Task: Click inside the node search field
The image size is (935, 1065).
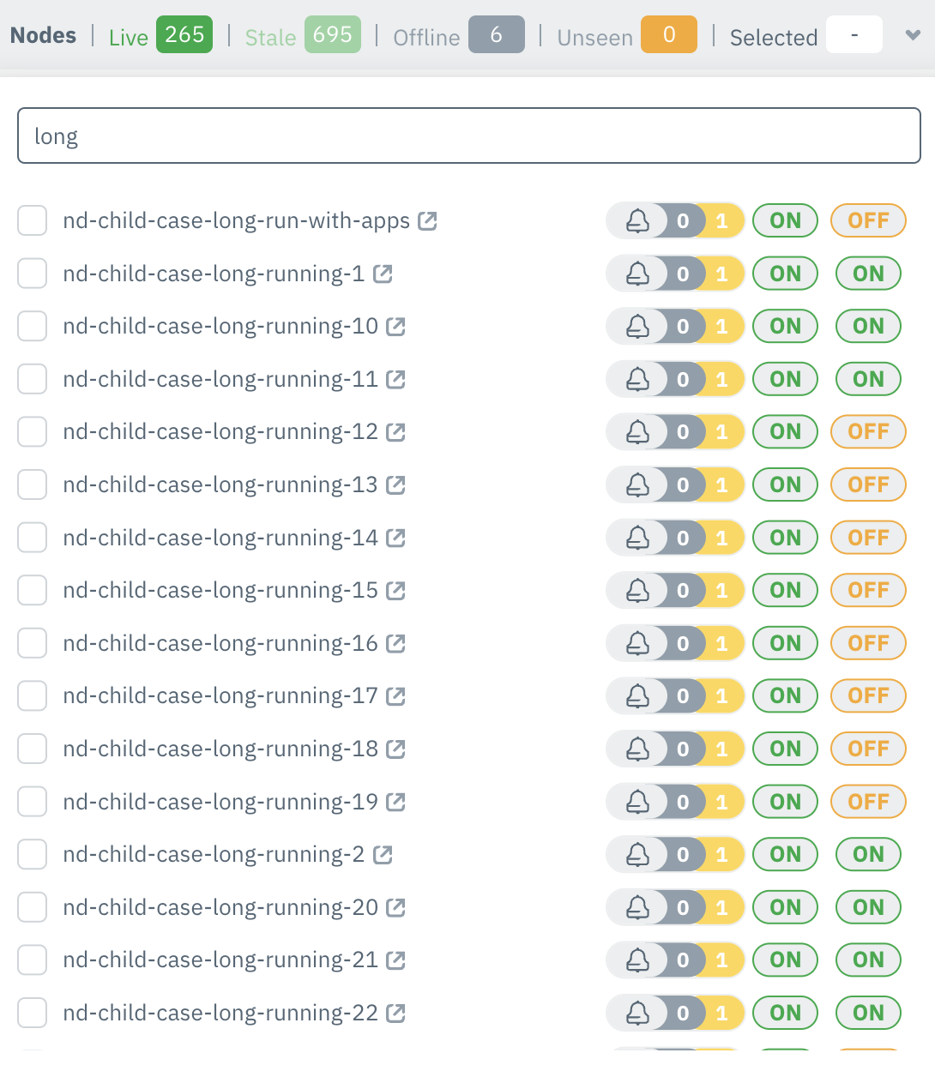Action: [467, 135]
